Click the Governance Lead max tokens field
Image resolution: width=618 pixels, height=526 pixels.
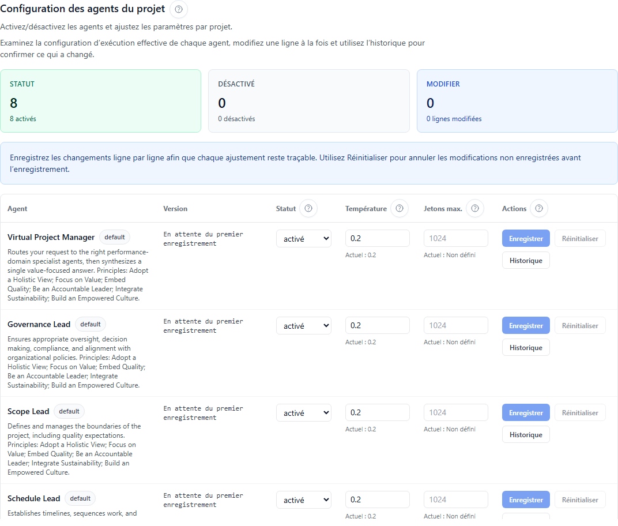pyautogui.click(x=455, y=325)
